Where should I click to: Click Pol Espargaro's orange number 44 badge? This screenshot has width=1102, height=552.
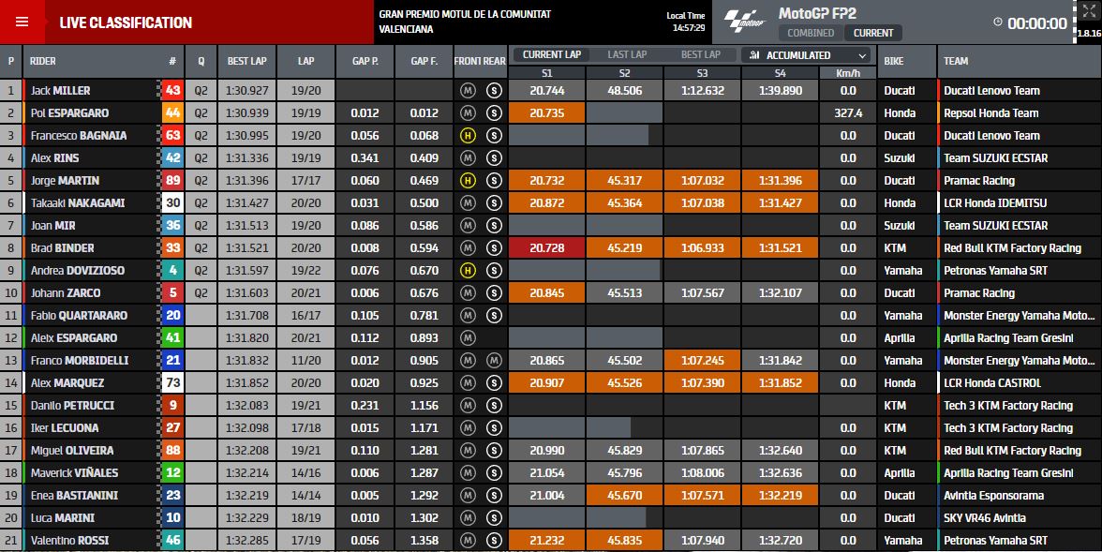click(172, 113)
